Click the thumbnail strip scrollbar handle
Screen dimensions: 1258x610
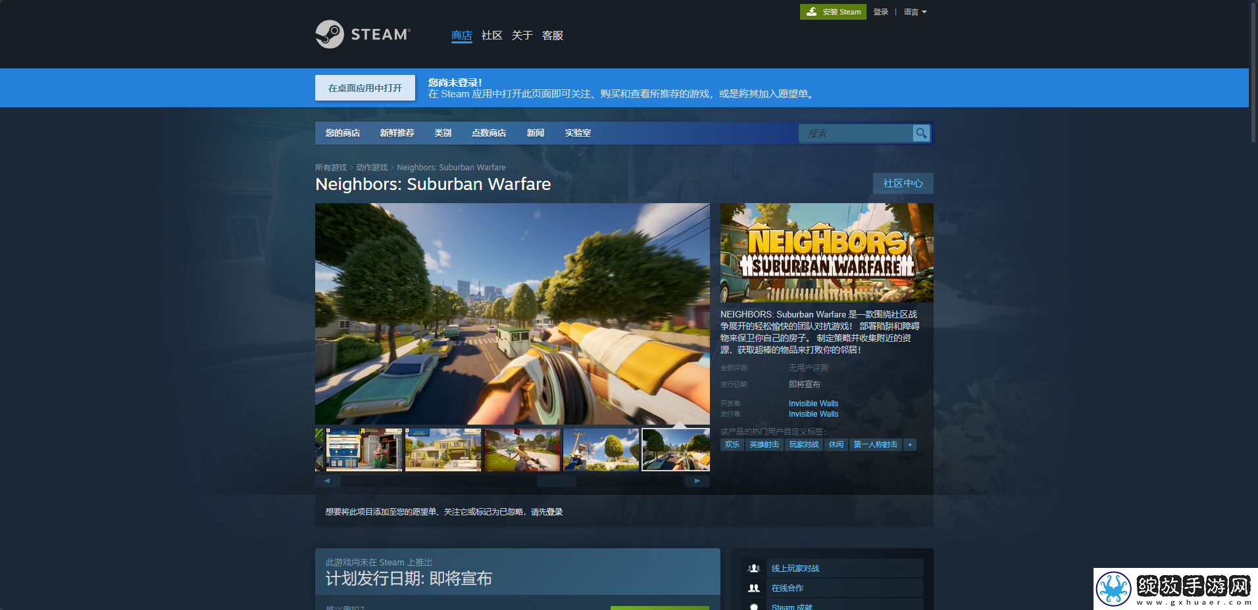[x=557, y=481]
